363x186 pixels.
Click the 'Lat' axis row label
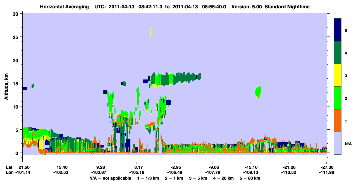click(9, 167)
